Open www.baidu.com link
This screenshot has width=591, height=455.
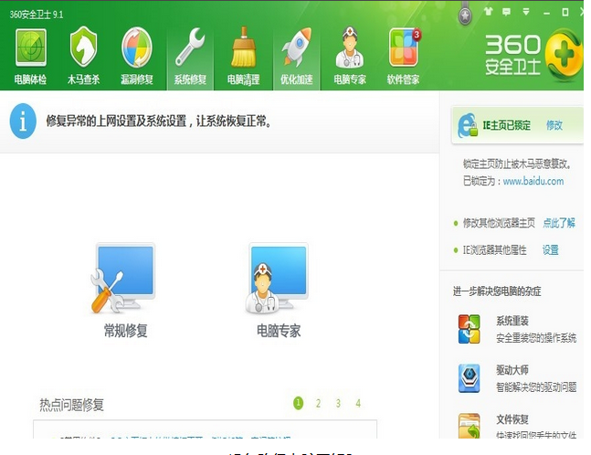click(x=533, y=181)
